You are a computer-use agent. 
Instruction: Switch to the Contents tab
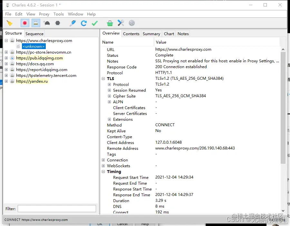tap(131, 34)
